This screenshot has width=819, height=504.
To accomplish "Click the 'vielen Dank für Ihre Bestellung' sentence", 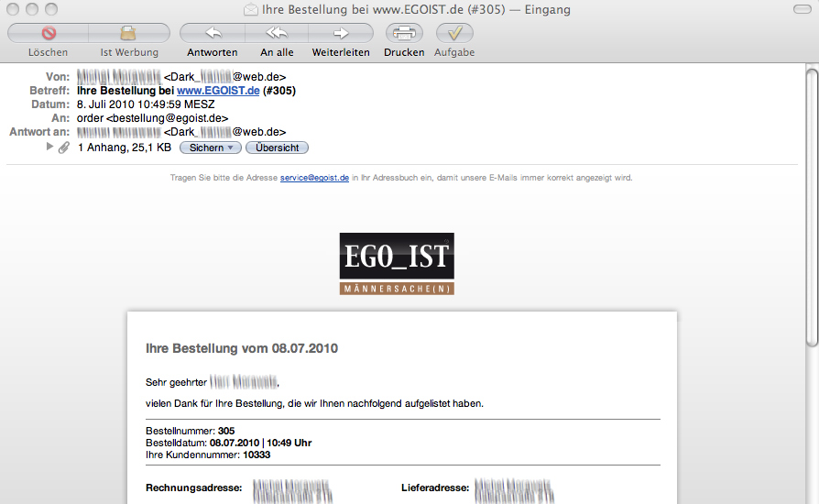I will coord(314,404).
